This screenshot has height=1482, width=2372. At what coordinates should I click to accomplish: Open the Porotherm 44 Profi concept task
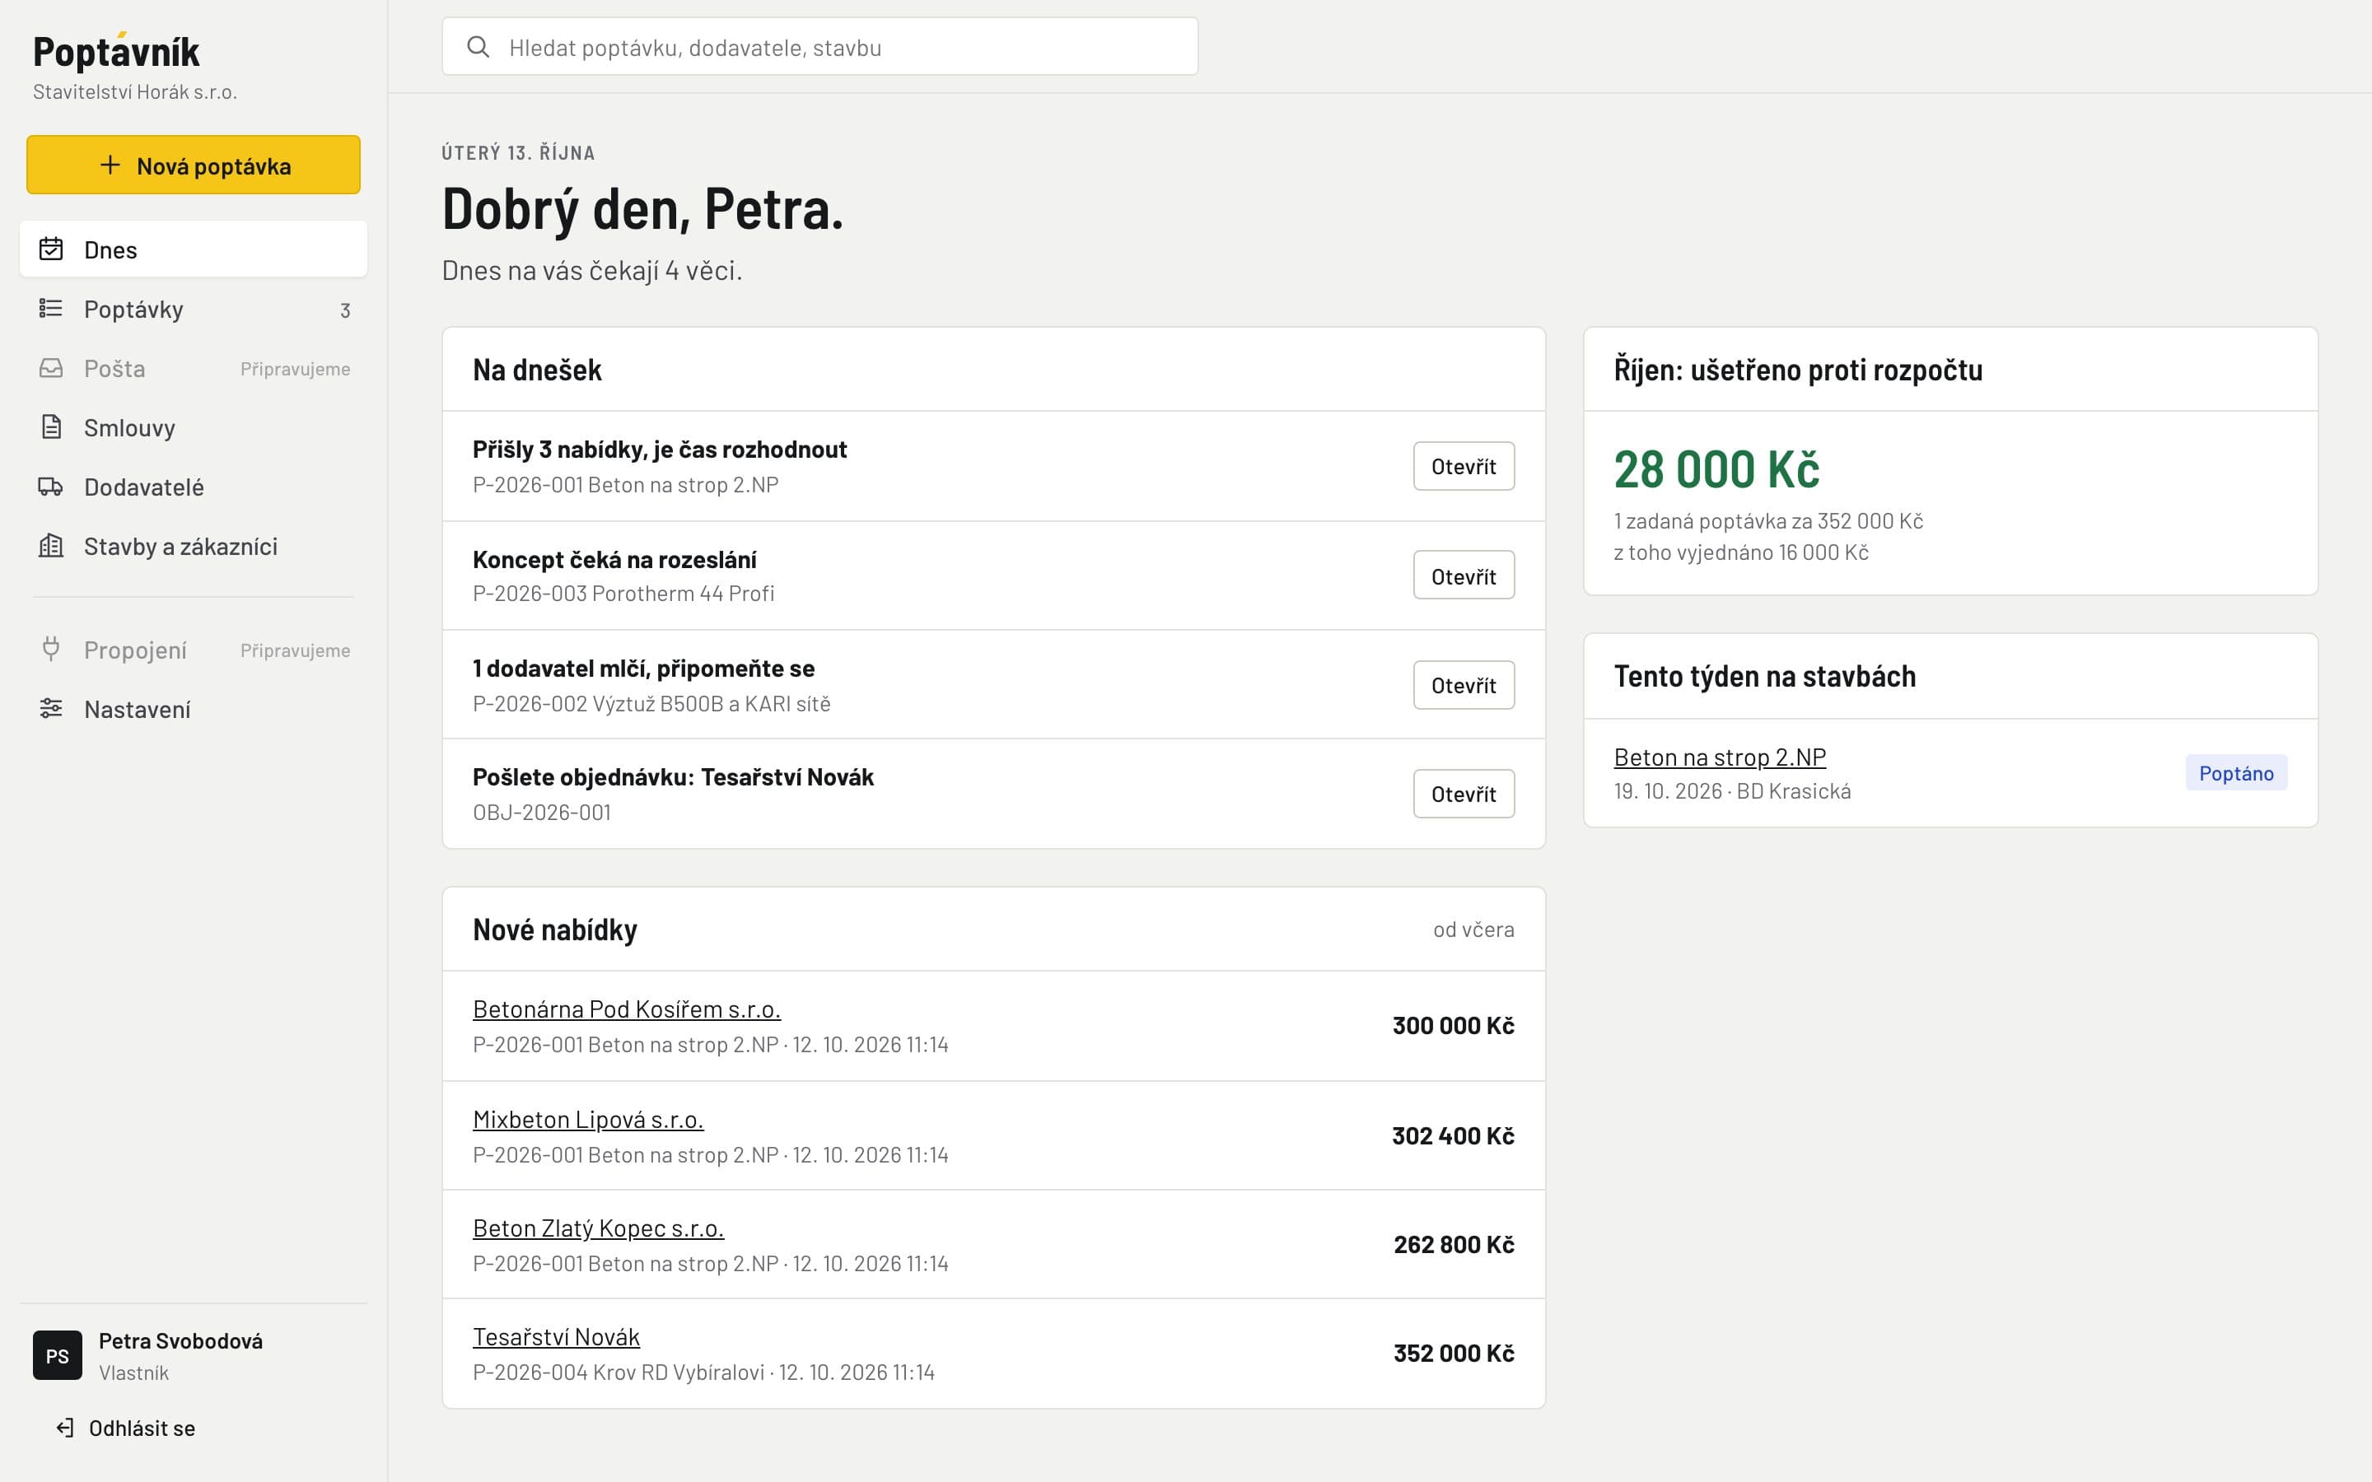(1464, 576)
